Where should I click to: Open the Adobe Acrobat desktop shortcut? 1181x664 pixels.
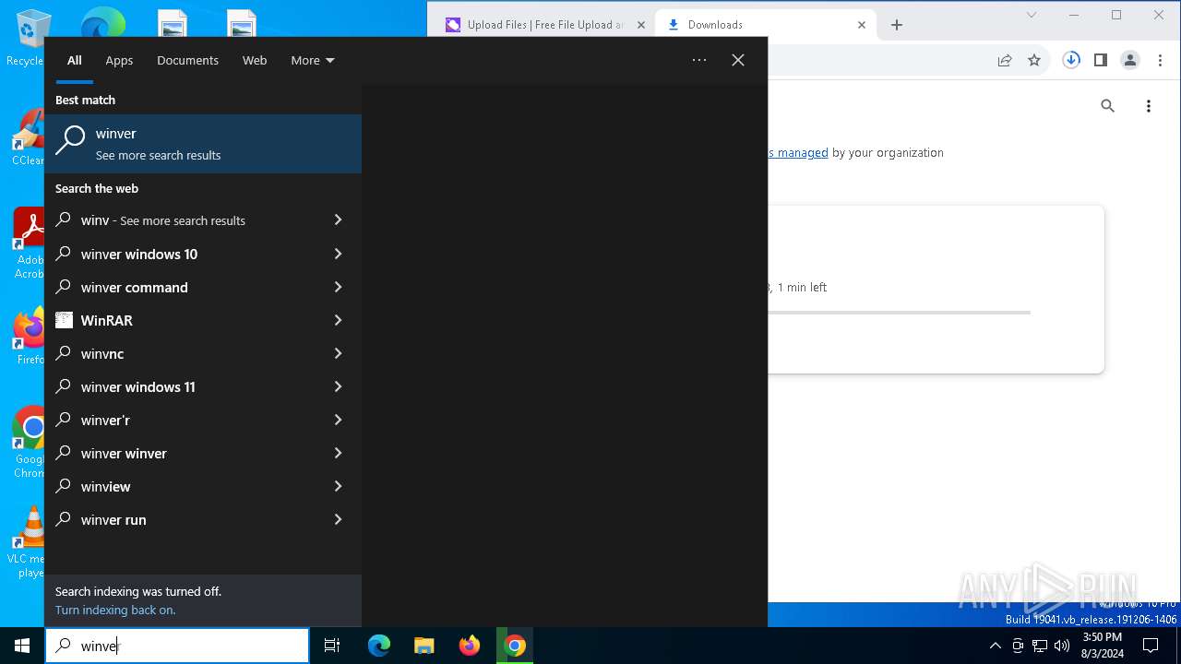point(28,243)
